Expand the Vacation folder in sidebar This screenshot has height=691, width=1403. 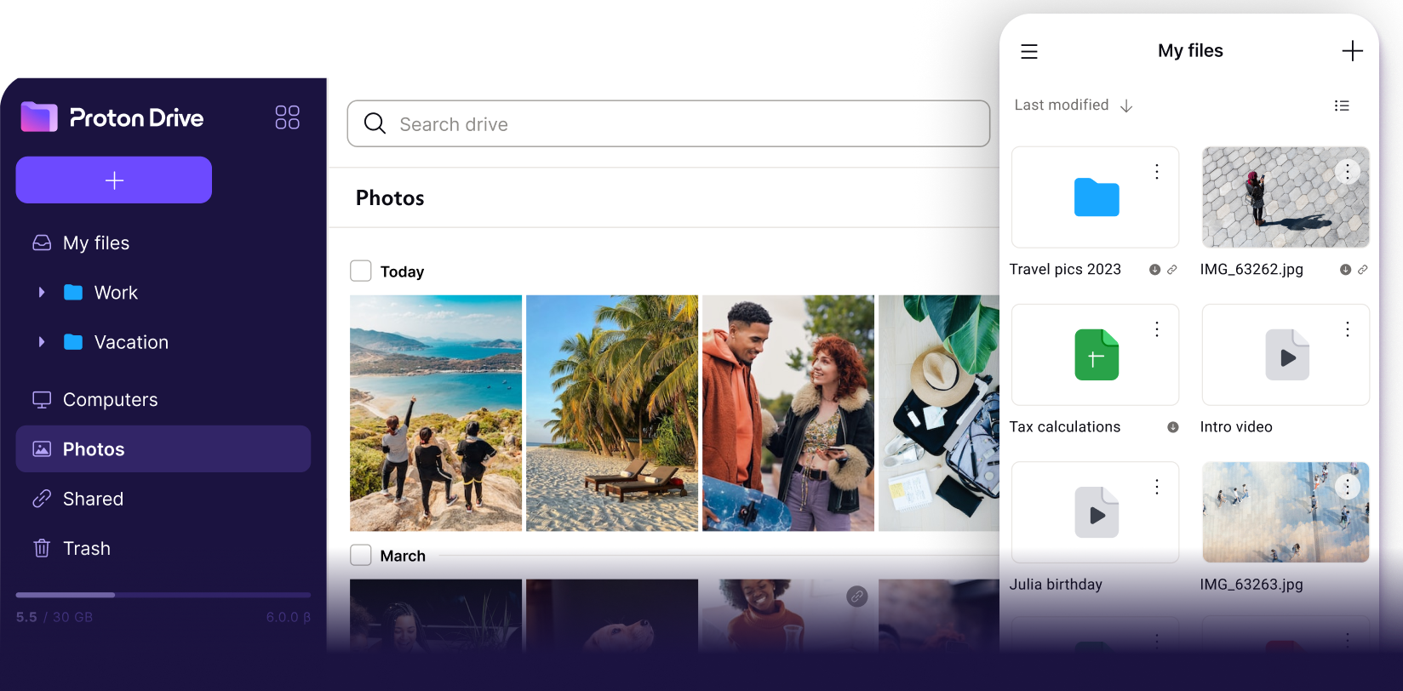(41, 342)
